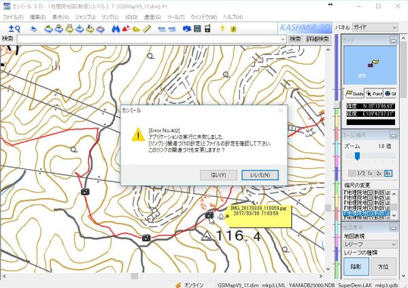The width and height of the screenshot is (408, 288).
Task: Click the film strip toolbar icon
Action: (x=197, y=29)
